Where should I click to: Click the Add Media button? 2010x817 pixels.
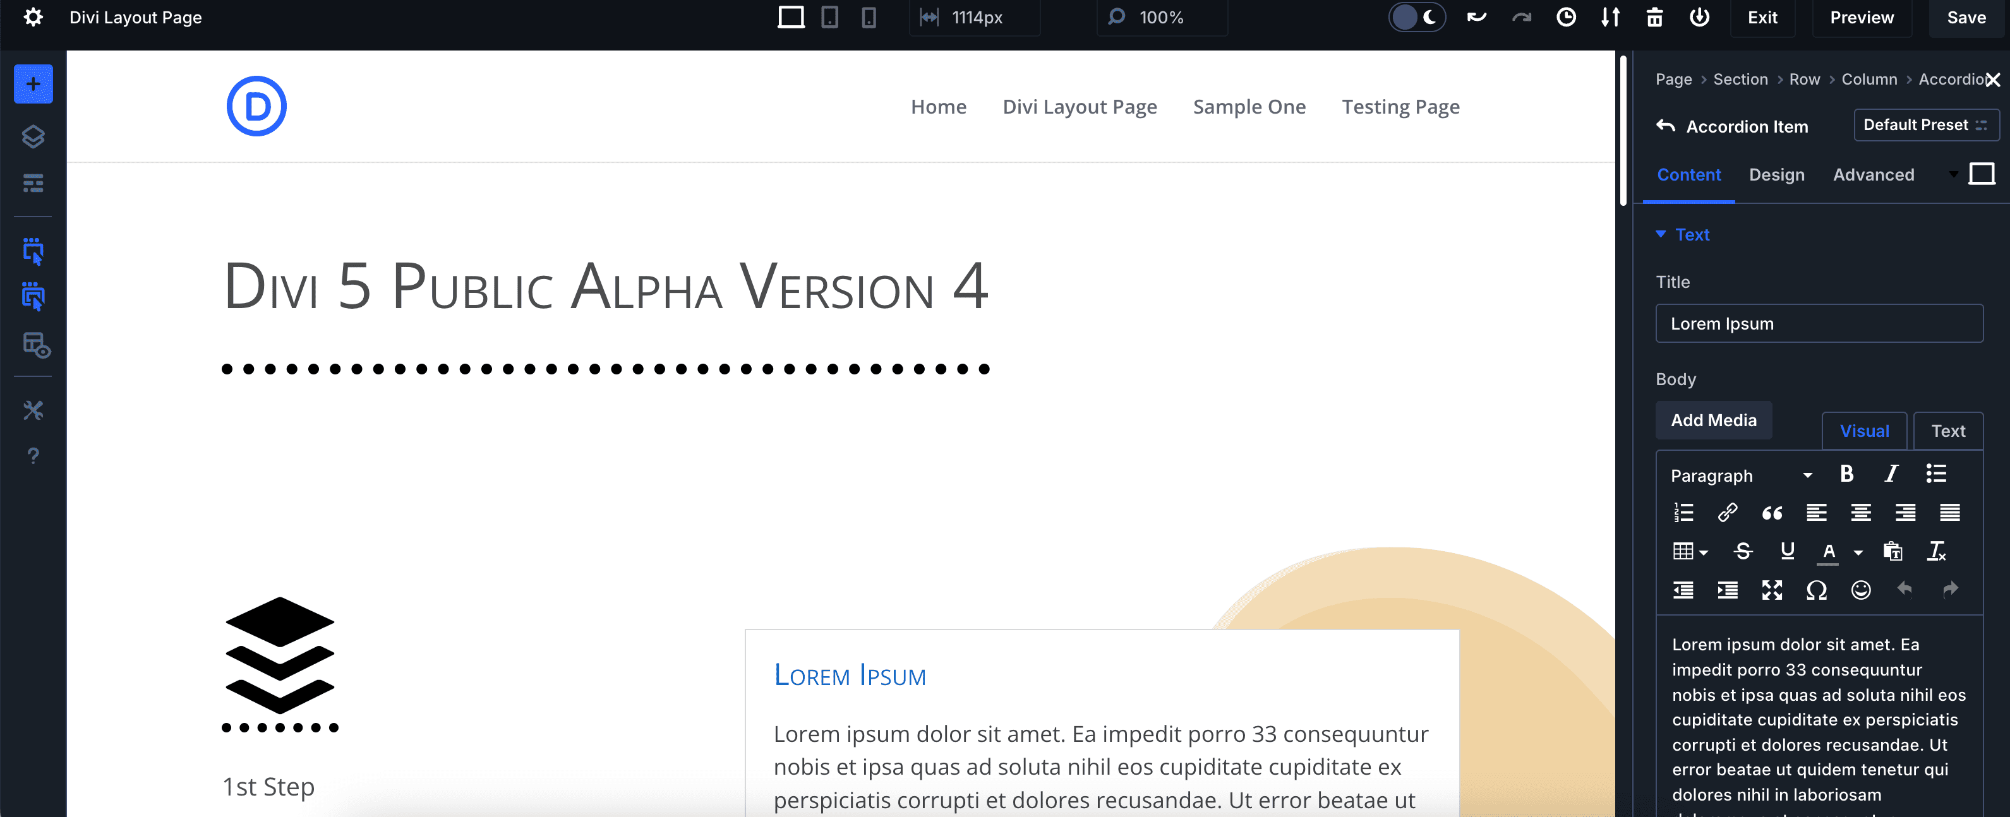(x=1714, y=420)
